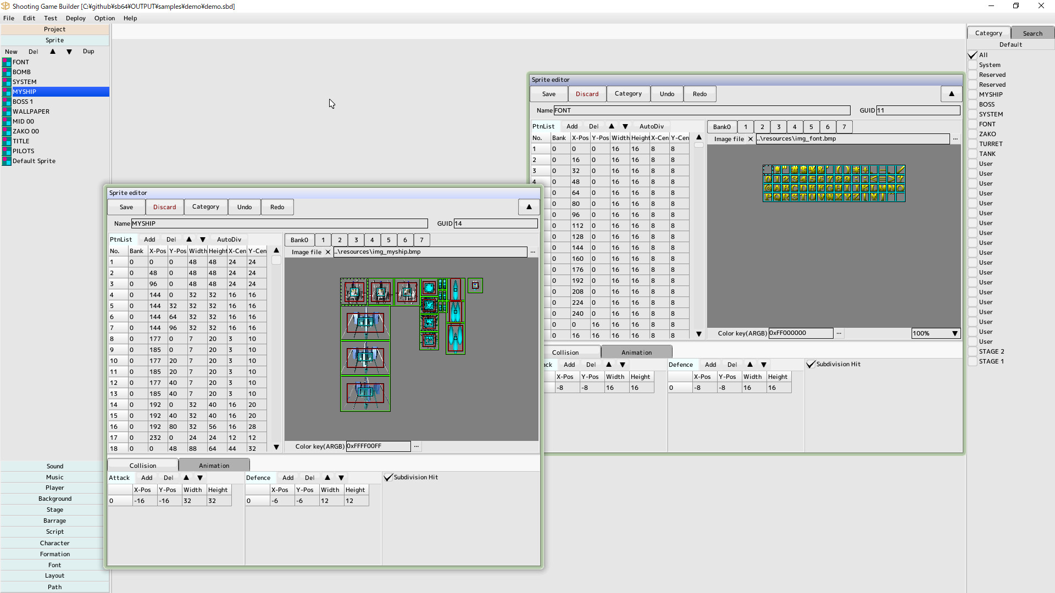1055x593 pixels.
Task: Open the zoom level dropdown showing 100%
Action: coord(955,333)
